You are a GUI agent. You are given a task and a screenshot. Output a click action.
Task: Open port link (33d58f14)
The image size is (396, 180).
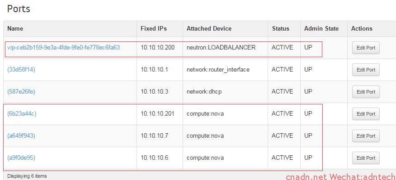click(21, 69)
